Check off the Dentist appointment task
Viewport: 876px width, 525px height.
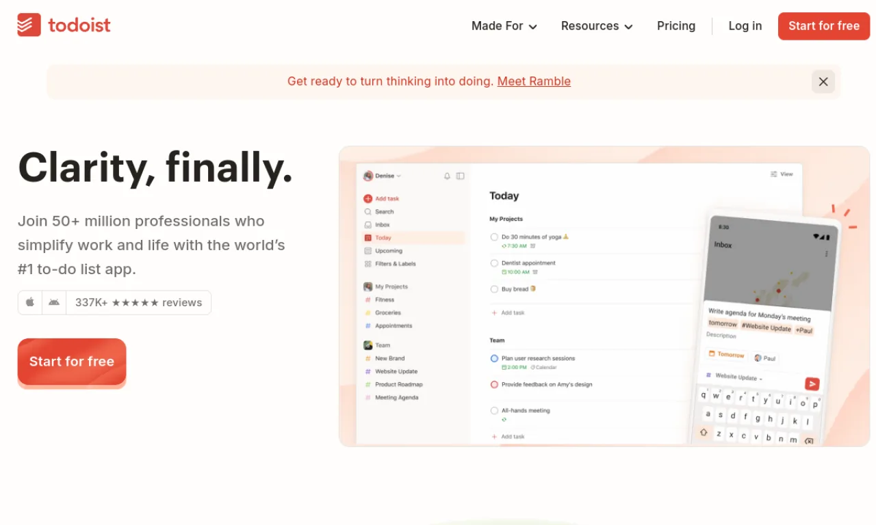pyautogui.click(x=494, y=263)
